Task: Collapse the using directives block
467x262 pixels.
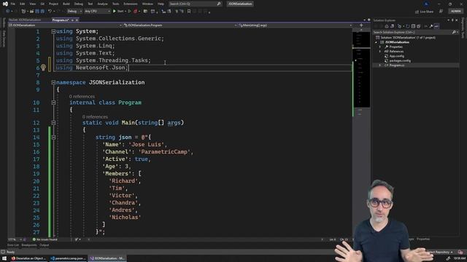Action: [53, 31]
